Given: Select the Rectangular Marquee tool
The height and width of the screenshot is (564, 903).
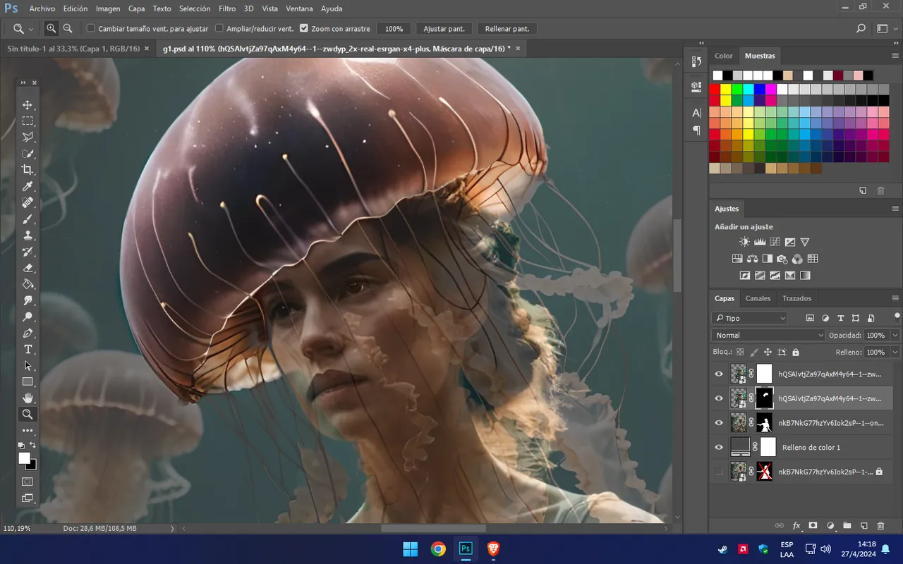Looking at the screenshot, I should (28, 121).
